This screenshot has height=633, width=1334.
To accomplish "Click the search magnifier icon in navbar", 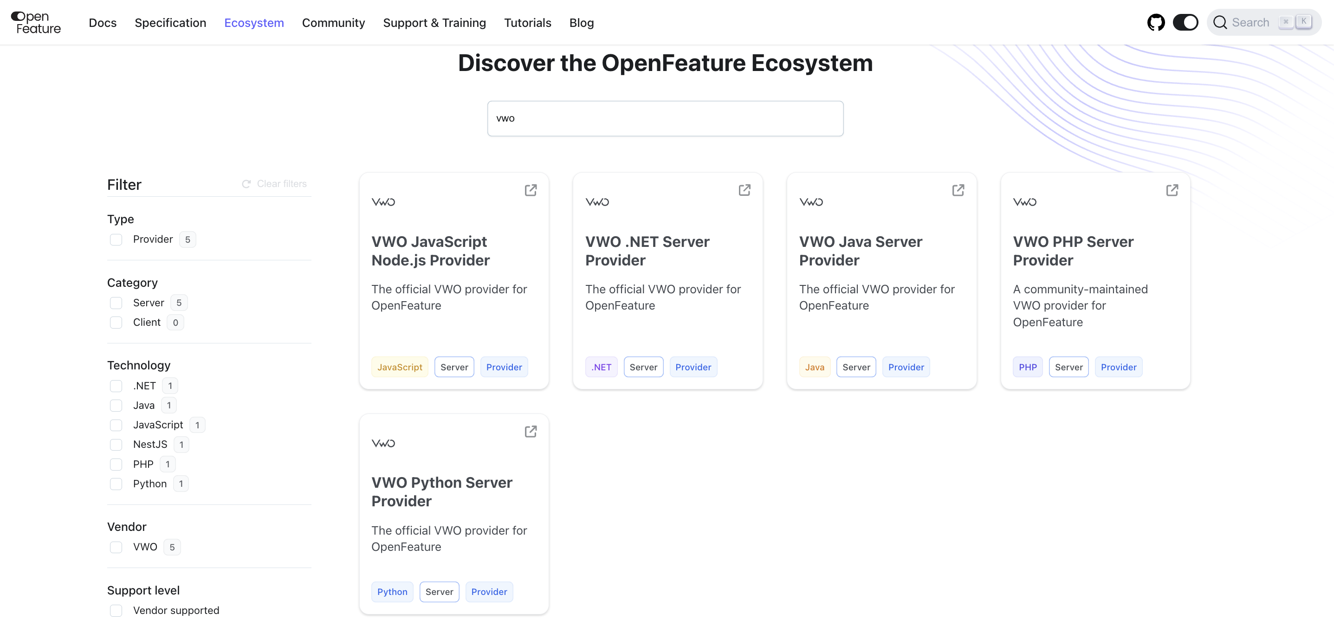I will tap(1219, 22).
